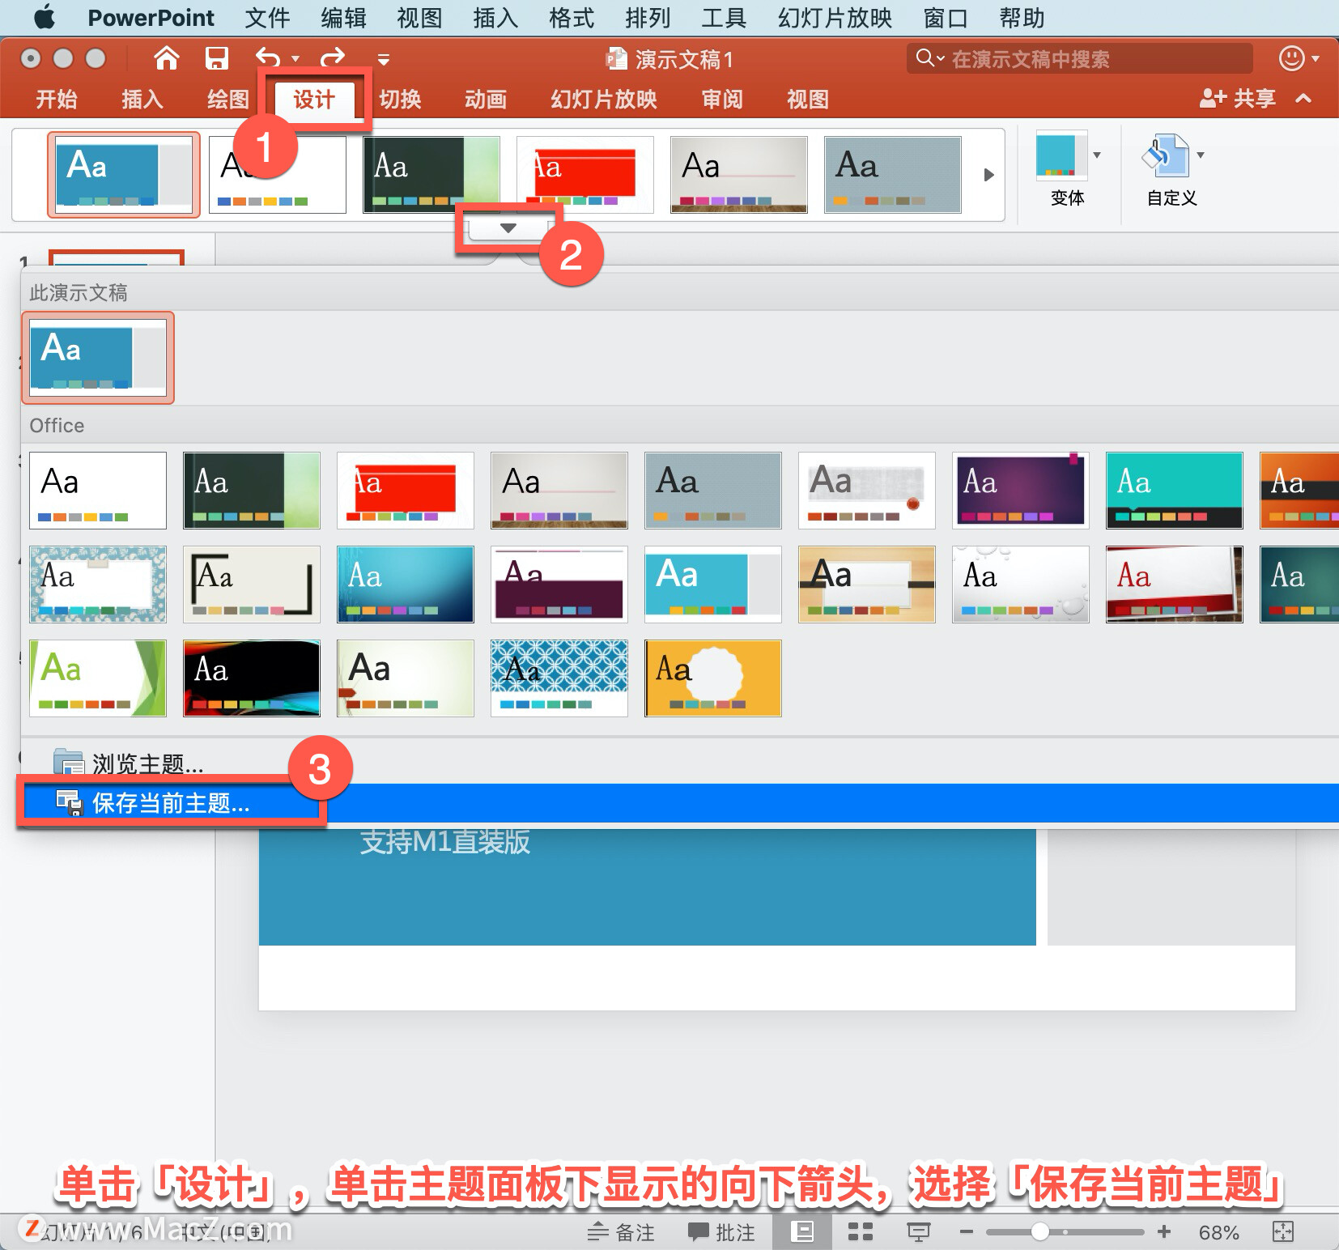Screen dimensions: 1339x1250
Task: Choose the plain white Office theme
Action: click(98, 491)
